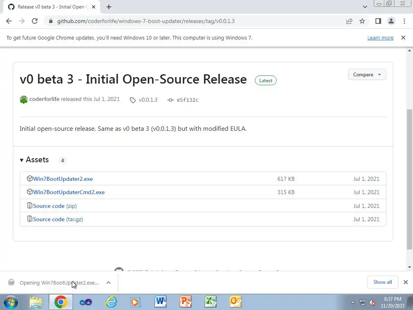413x310 pixels.
Task: Go back to the previous page
Action: [x=9, y=21]
